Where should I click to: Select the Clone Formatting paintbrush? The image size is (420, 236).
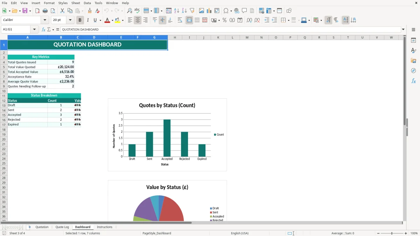point(90,11)
